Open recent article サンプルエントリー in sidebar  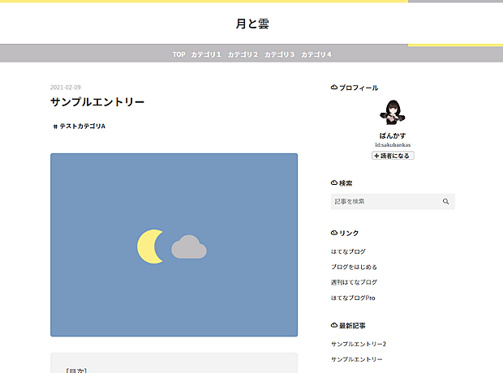pos(357,359)
